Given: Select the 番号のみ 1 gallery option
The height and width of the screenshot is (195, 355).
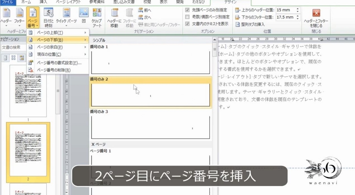Looking at the screenshot, I should coord(150,60).
